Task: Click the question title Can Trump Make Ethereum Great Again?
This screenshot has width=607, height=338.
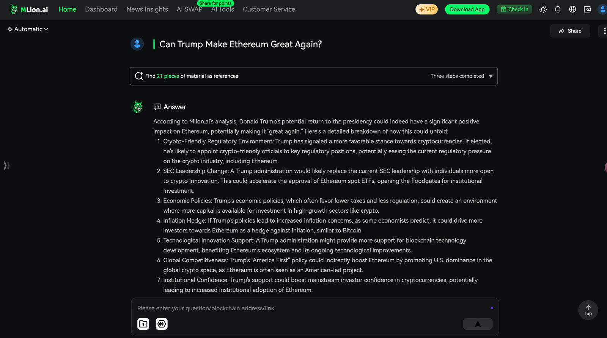Action: (x=241, y=44)
